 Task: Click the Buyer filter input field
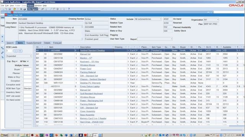[x=28, y=69]
